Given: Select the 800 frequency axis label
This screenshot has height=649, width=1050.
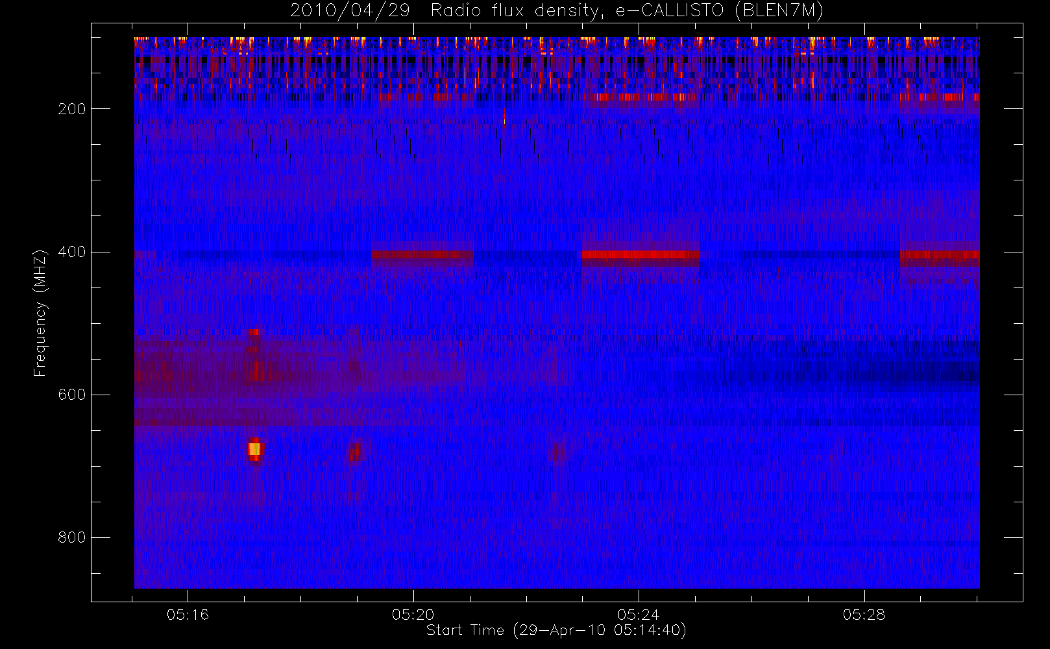Looking at the screenshot, I should coord(71,537).
